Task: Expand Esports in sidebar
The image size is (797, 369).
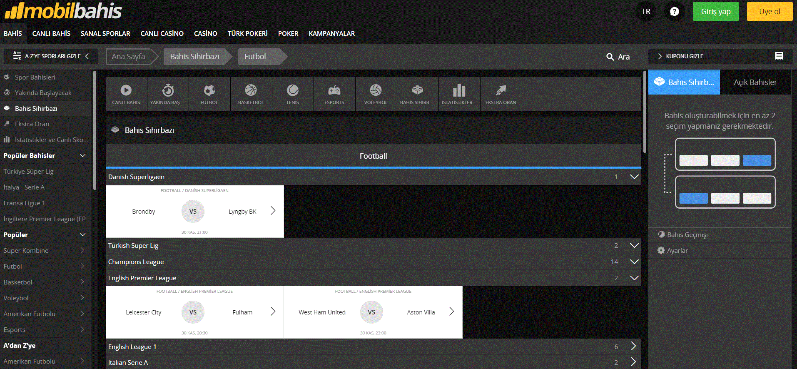Action: pyautogui.click(x=45, y=329)
